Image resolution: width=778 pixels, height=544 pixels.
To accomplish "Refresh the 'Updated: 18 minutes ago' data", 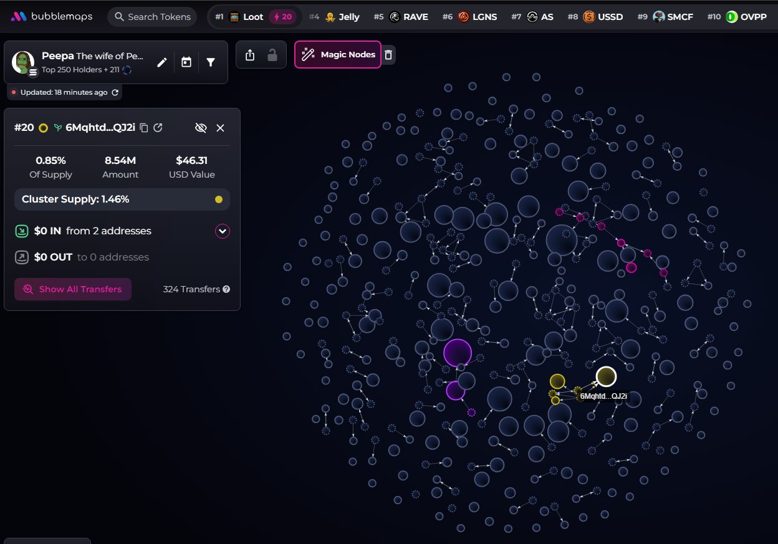I will click(115, 92).
